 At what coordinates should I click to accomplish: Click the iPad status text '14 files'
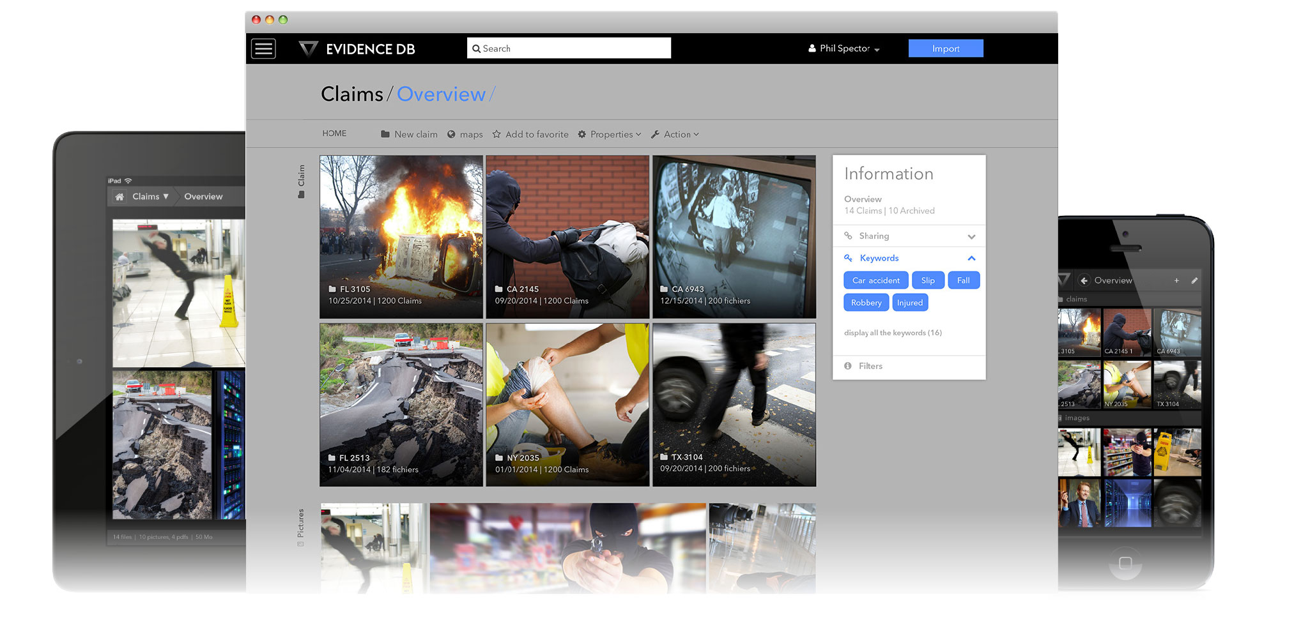click(122, 537)
